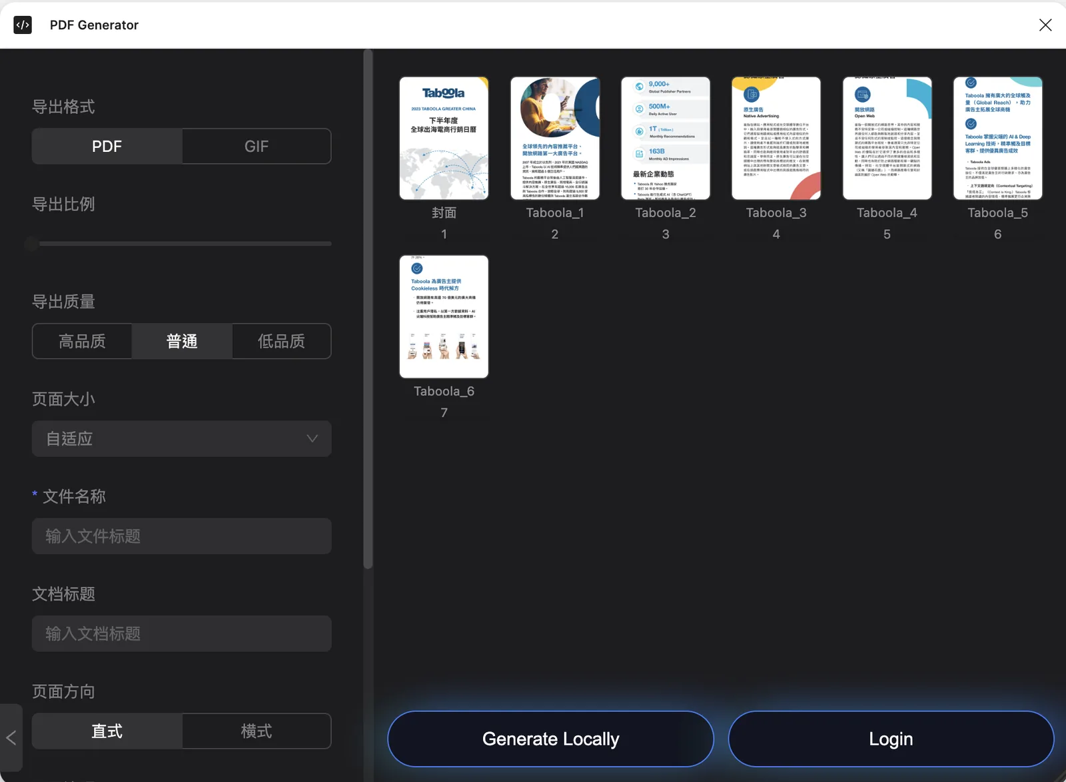Click the Taboola_4 label text
Image resolution: width=1066 pixels, height=782 pixels.
[887, 213]
